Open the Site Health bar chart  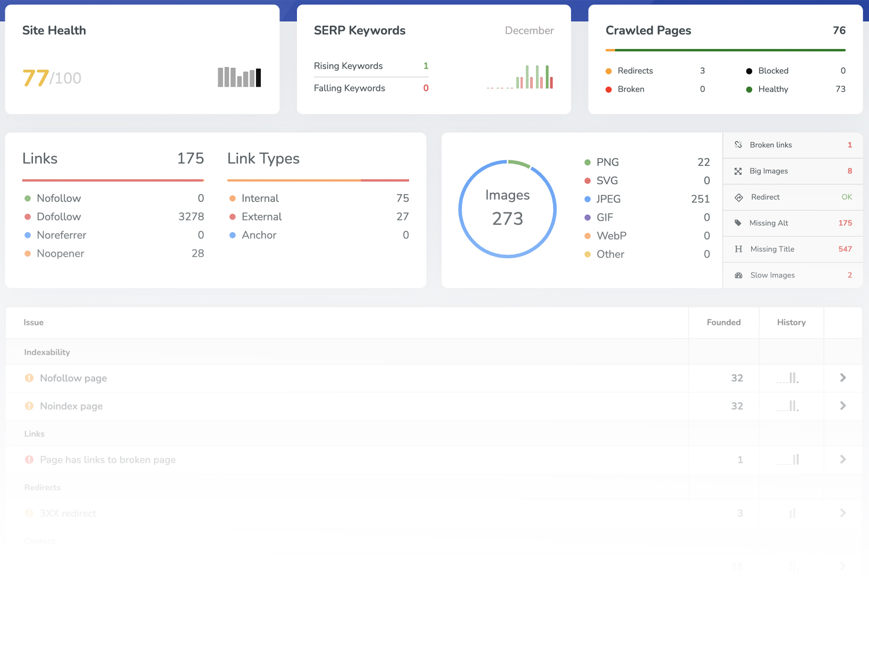point(240,77)
